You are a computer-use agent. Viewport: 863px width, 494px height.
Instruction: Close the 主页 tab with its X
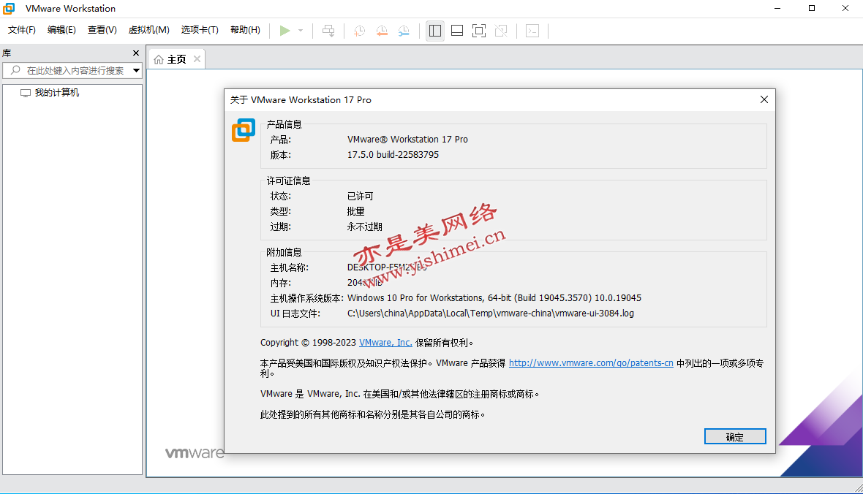[197, 59]
